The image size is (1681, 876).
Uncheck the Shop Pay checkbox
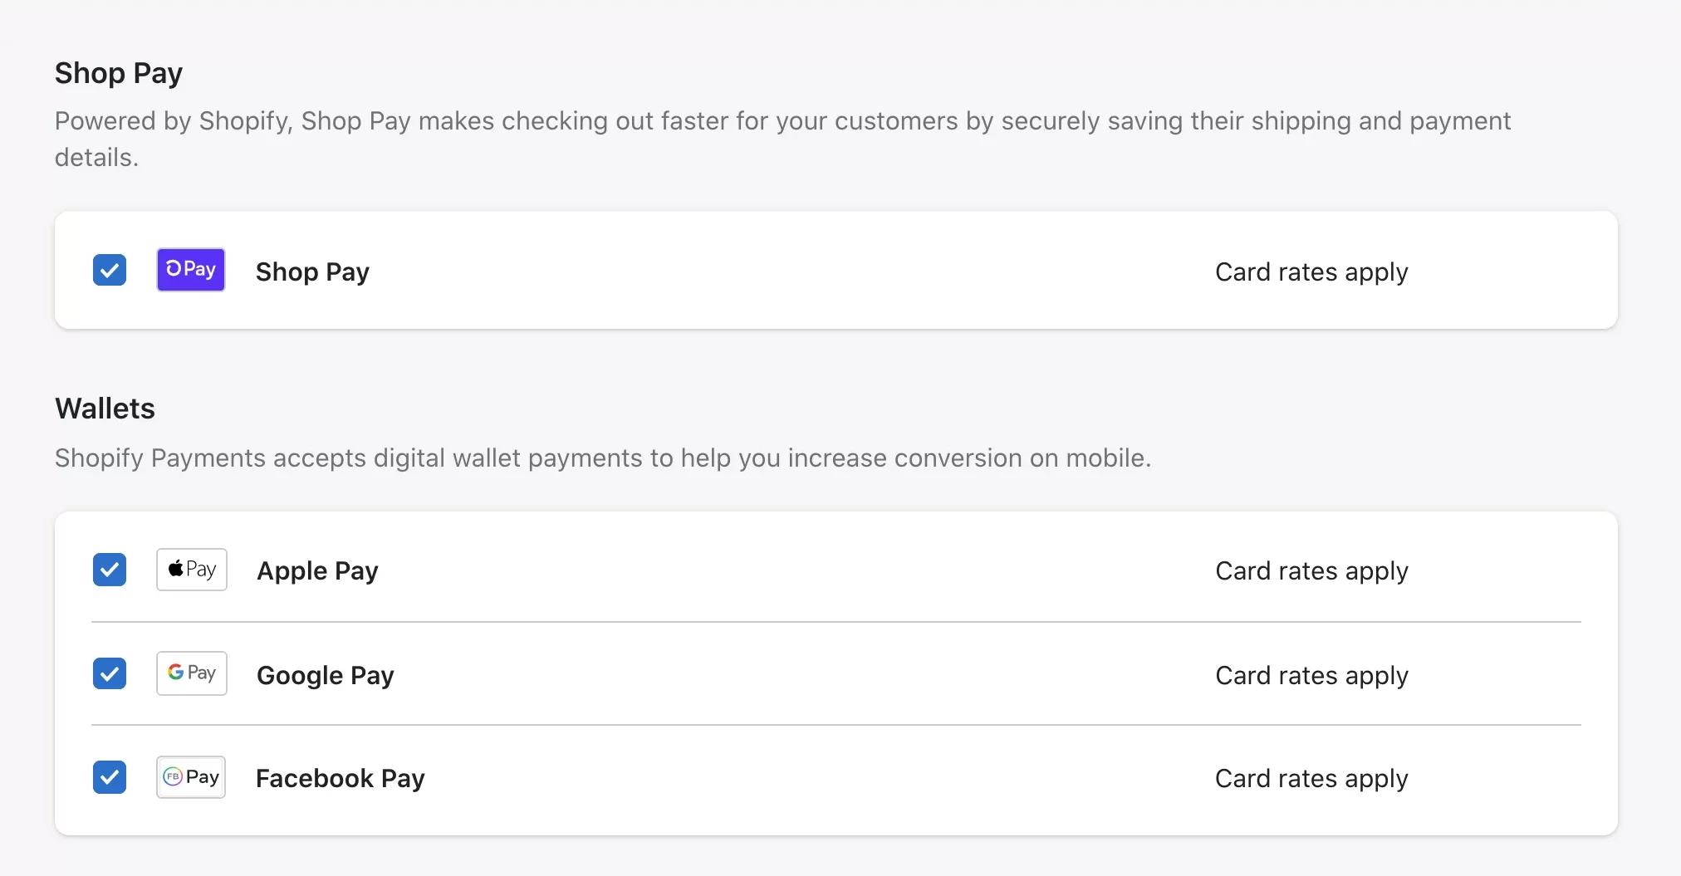coord(110,270)
